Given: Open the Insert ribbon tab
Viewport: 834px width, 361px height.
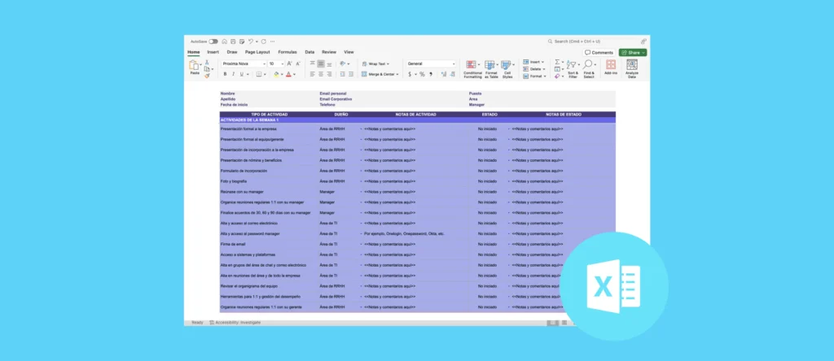Looking at the screenshot, I should click(x=213, y=52).
